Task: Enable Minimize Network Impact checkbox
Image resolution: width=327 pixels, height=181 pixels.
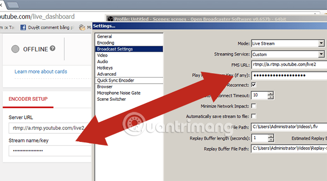Action: tap(254, 106)
